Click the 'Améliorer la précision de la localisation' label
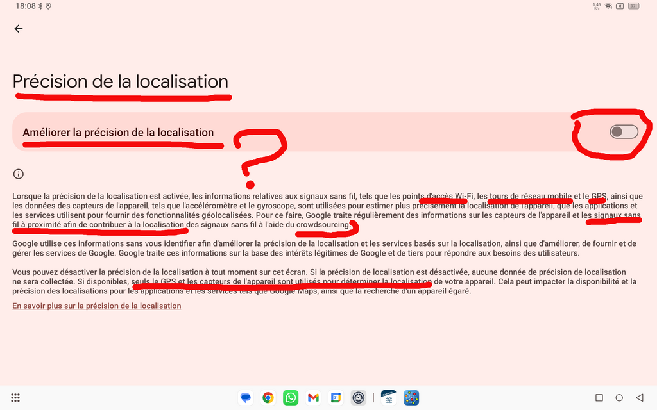The width and height of the screenshot is (657, 410). [x=118, y=133]
